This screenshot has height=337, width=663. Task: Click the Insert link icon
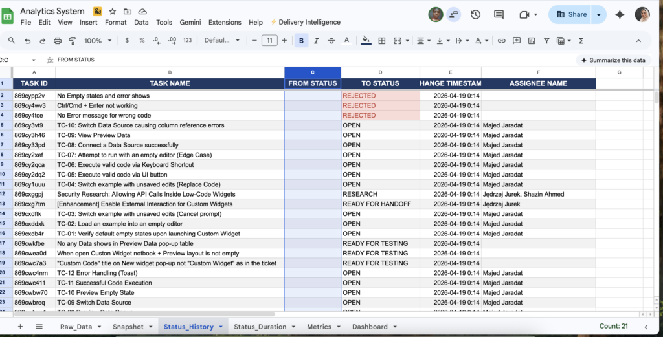click(x=502, y=41)
